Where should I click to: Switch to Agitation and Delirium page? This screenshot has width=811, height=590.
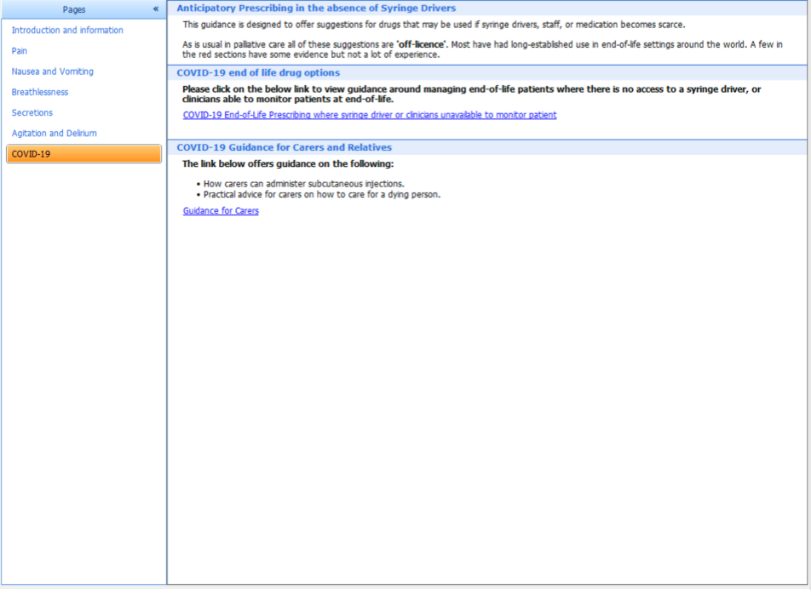tap(54, 134)
